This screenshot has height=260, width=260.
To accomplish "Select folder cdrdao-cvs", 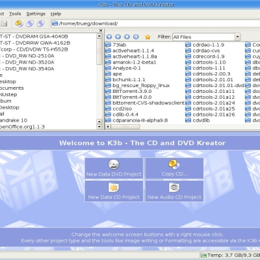I will pyautogui.click(x=206, y=51).
